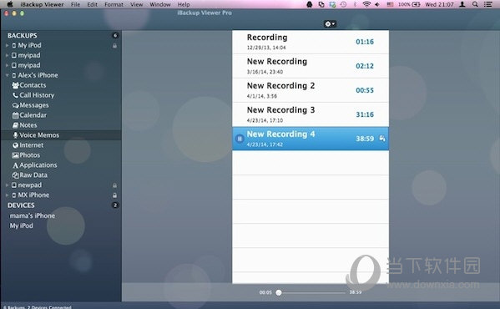This screenshot has height=309, width=500.
Task: Click the BACKUPS count badge
Action: click(115, 35)
